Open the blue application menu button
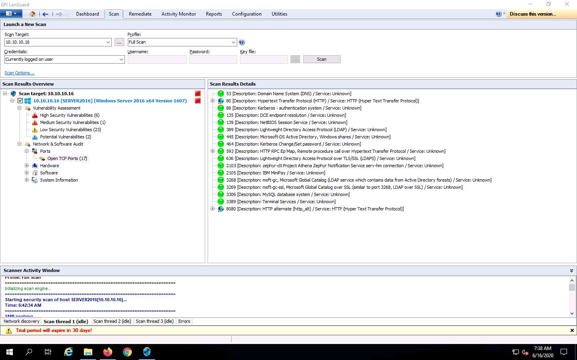 [11, 14]
